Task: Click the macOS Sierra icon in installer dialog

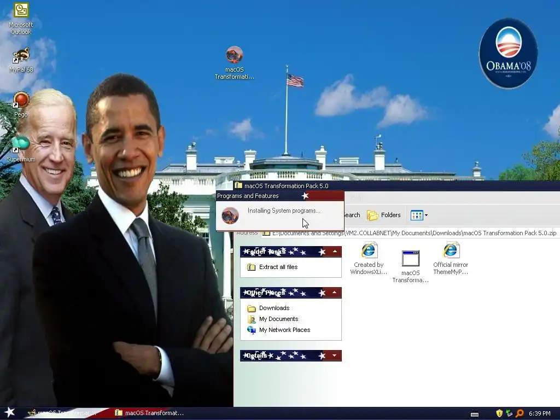Action: (230, 215)
